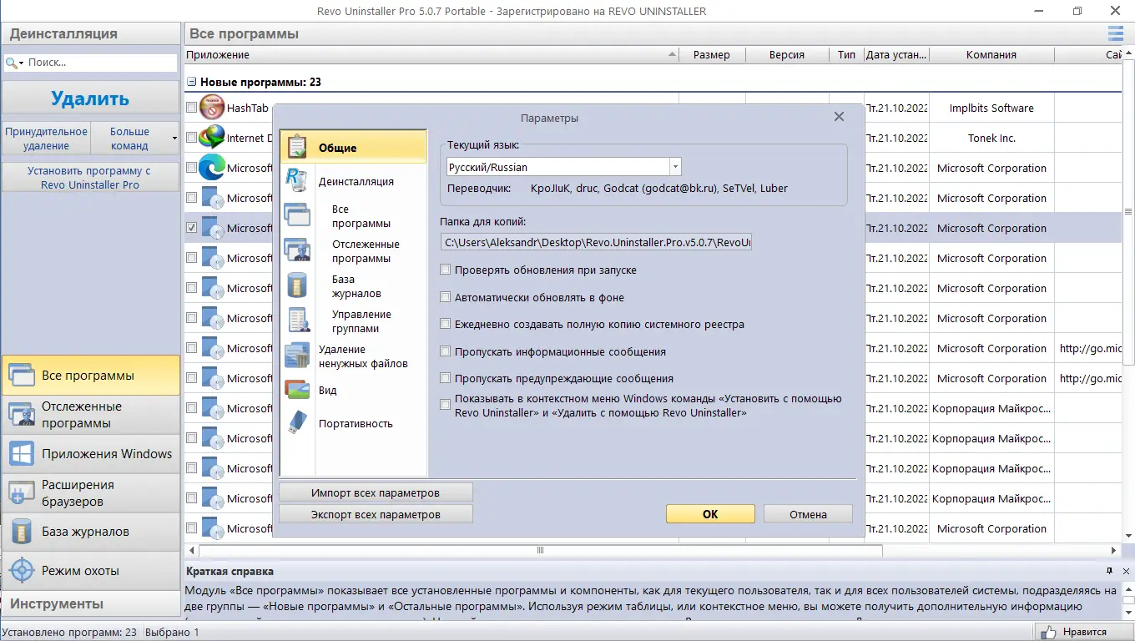Image resolution: width=1135 pixels, height=641 pixels.
Task: Click the Internet Download Manager globe icon
Action: click(213, 138)
